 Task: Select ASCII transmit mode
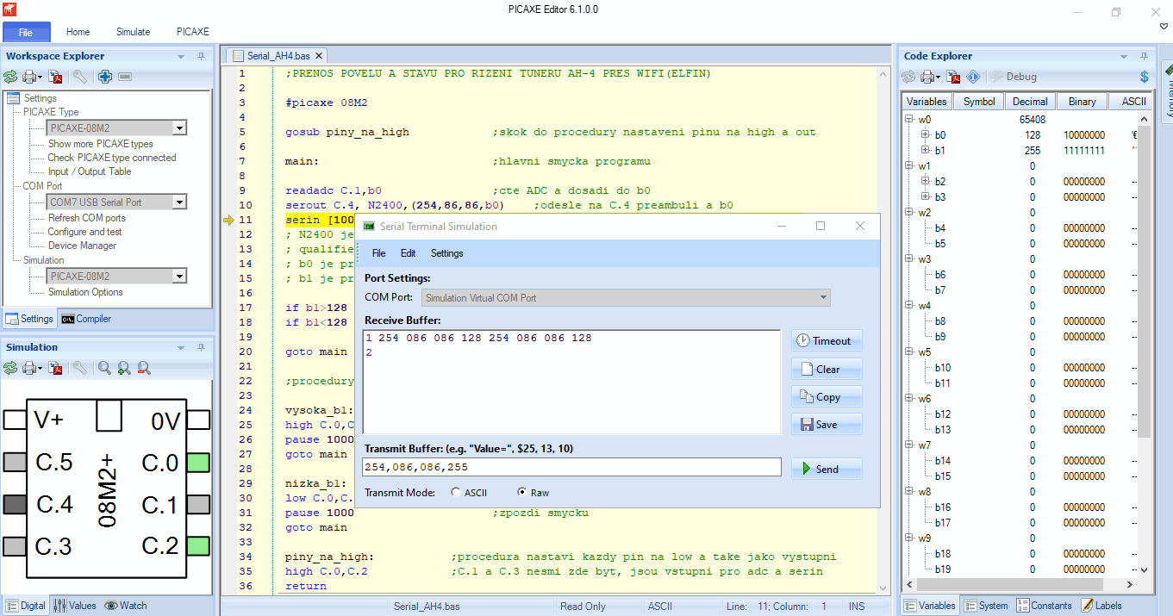(456, 493)
